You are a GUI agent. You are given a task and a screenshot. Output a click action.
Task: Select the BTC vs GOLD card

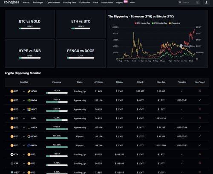click(x=30, y=24)
